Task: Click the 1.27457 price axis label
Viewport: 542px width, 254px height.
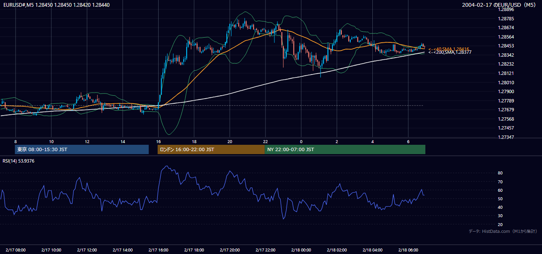Action: [x=506, y=128]
